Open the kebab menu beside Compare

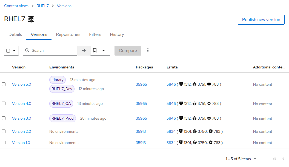pyautogui.click(x=148, y=50)
